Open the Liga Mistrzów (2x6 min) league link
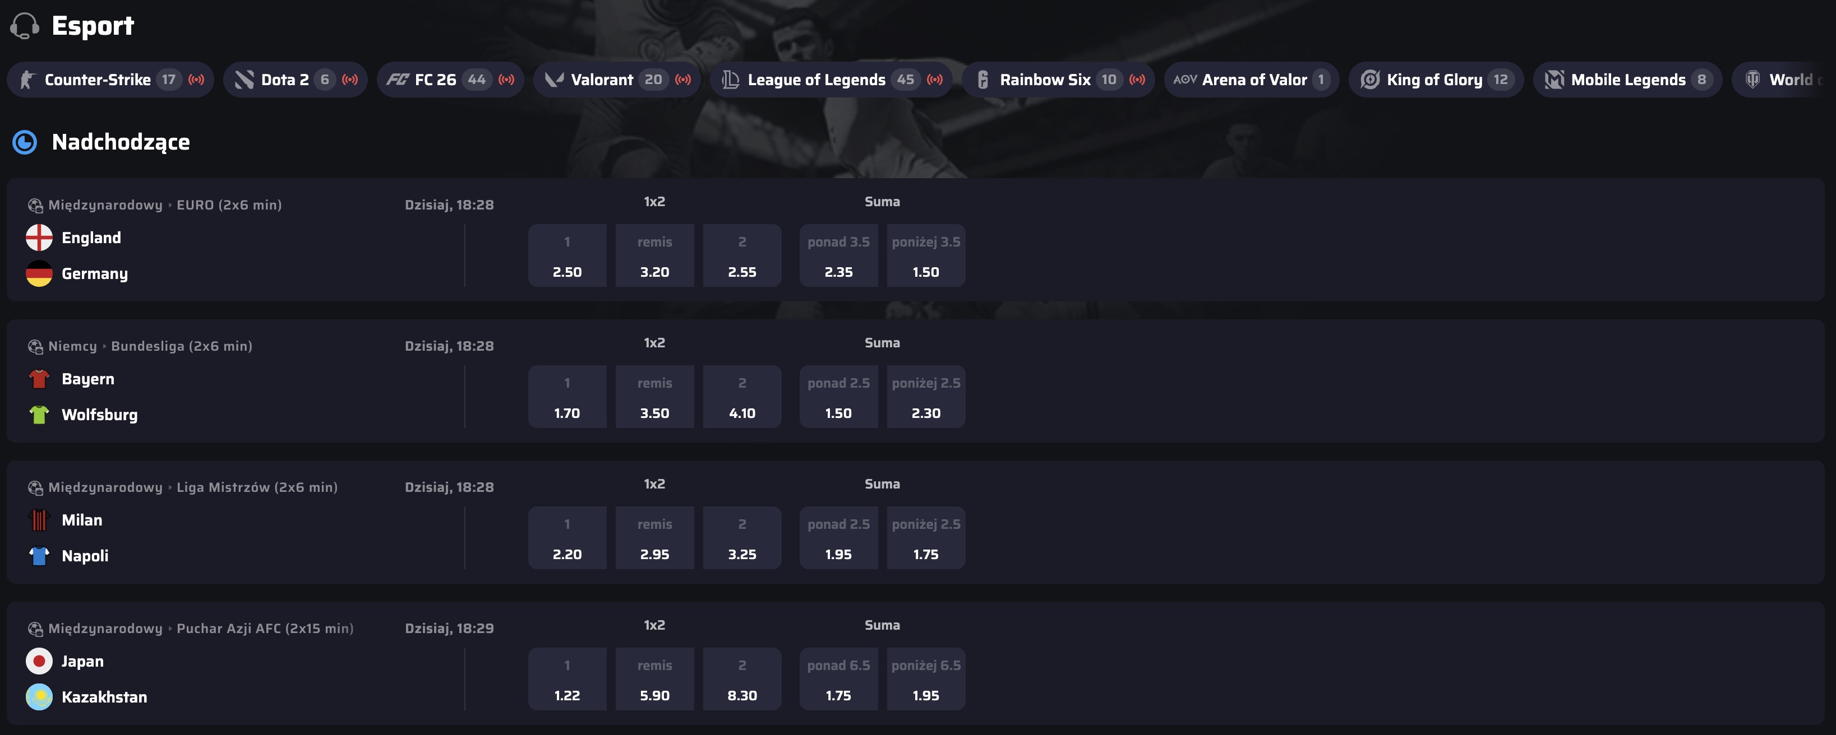Screen dimensions: 1836x735 click(257, 487)
